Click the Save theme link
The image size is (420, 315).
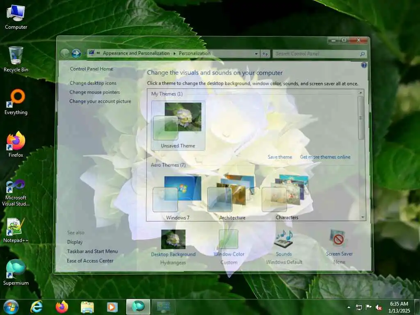(280, 157)
